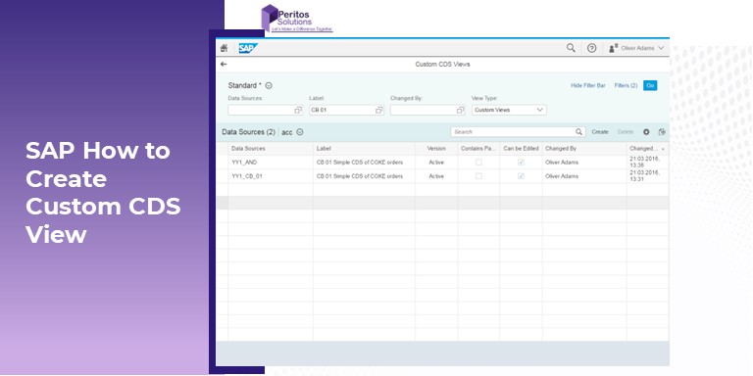
Task: Open the help question mark icon
Action: click(591, 48)
